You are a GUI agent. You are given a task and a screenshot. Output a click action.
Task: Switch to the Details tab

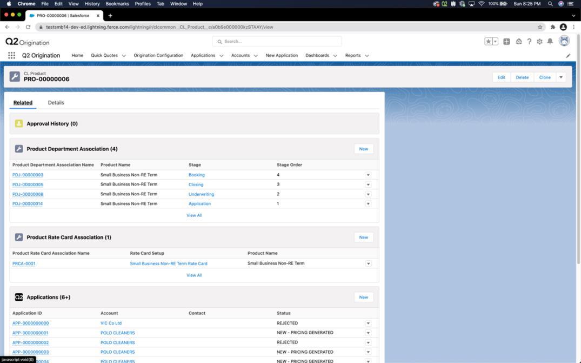click(x=56, y=103)
